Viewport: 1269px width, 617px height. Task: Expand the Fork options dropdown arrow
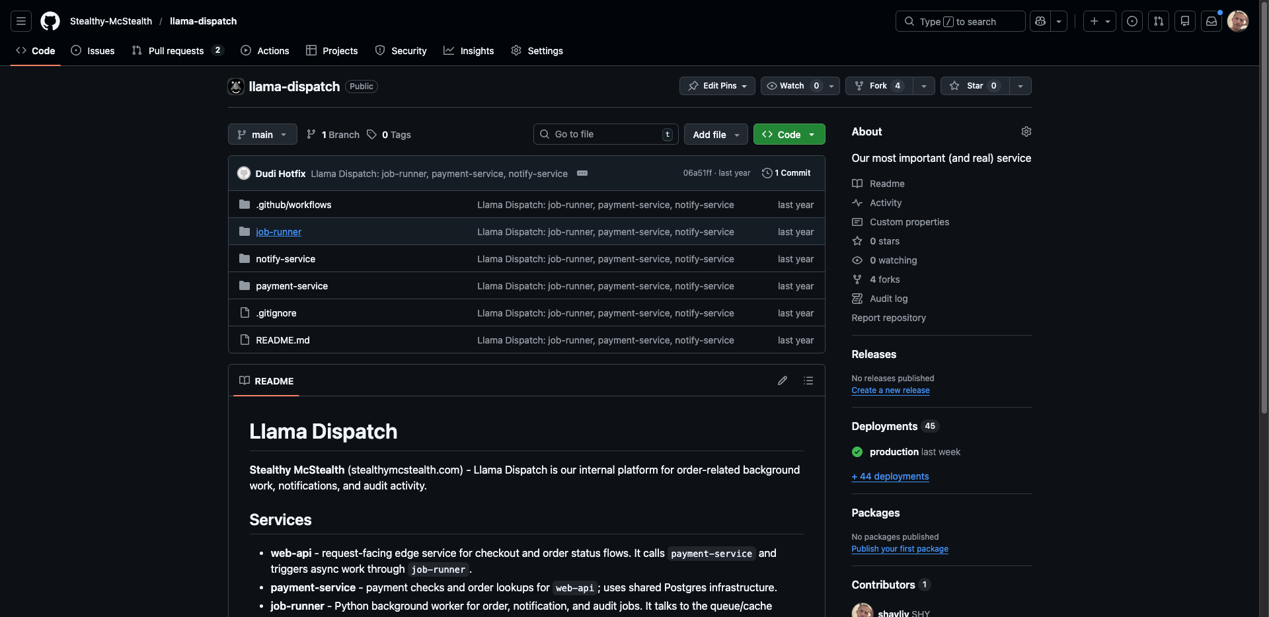[924, 86]
